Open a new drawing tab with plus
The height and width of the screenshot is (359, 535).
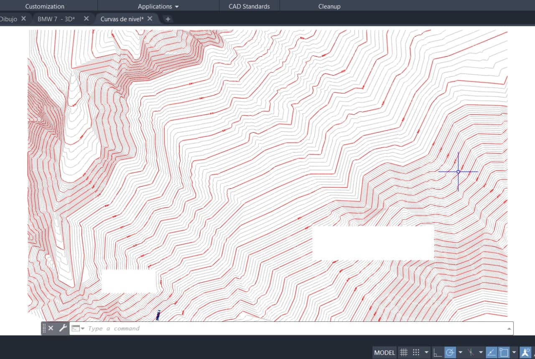click(168, 19)
